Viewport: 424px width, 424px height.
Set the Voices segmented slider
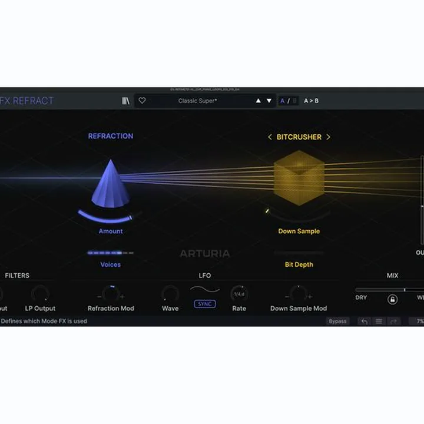point(111,253)
